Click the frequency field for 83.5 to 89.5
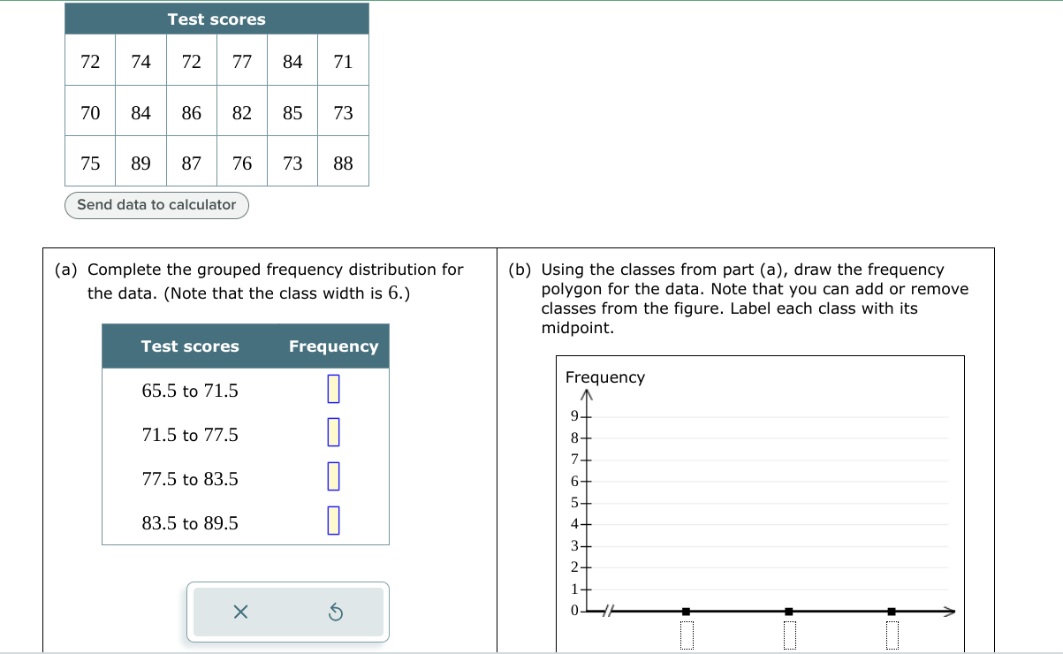 coord(331,522)
